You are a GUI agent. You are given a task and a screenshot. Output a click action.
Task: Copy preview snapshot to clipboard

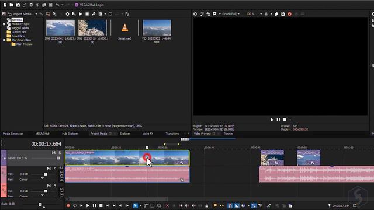click(276, 14)
